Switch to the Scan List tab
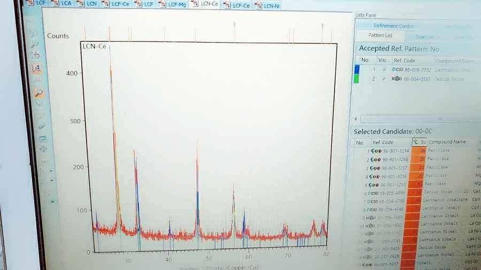Viewport: 481px width, 270px height. pos(424,37)
